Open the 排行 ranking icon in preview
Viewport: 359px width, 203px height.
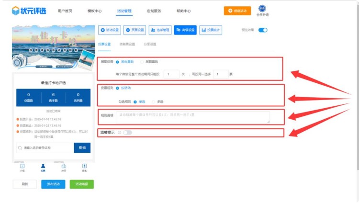click(64, 166)
